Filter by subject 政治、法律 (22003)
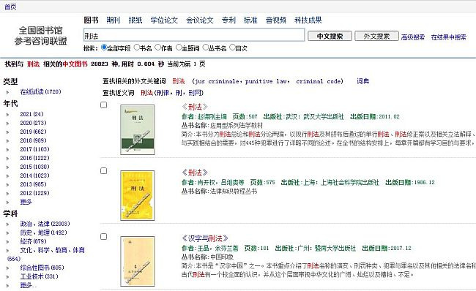 pyautogui.click(x=45, y=224)
